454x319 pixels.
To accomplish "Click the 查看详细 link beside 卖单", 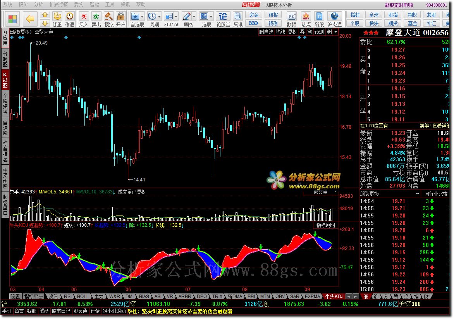I will click(x=441, y=126).
